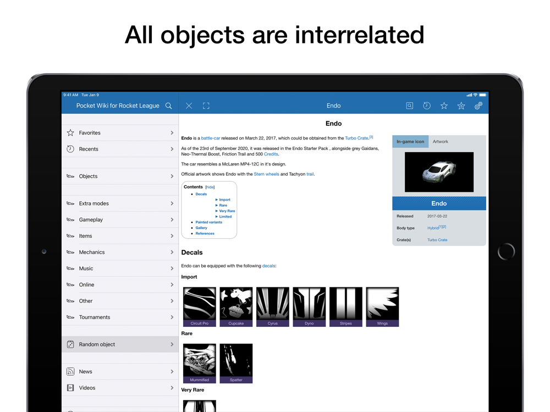Open the Hybrid body type link
This screenshot has width=550, height=412.
point(433,228)
